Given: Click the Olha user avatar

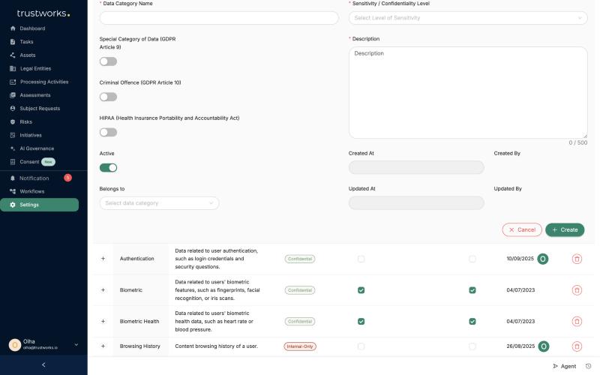Looking at the screenshot, I should [15, 345].
